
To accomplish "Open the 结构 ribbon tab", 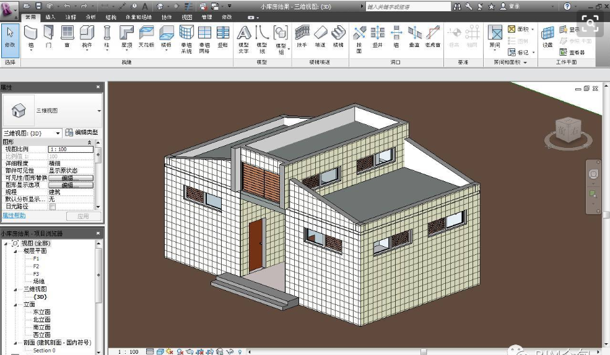I will click(x=111, y=17).
